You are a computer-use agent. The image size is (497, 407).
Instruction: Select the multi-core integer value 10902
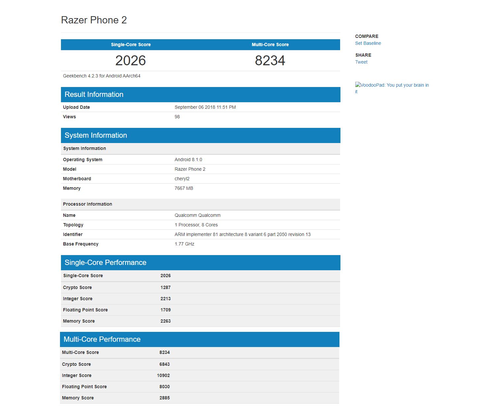tap(163, 375)
